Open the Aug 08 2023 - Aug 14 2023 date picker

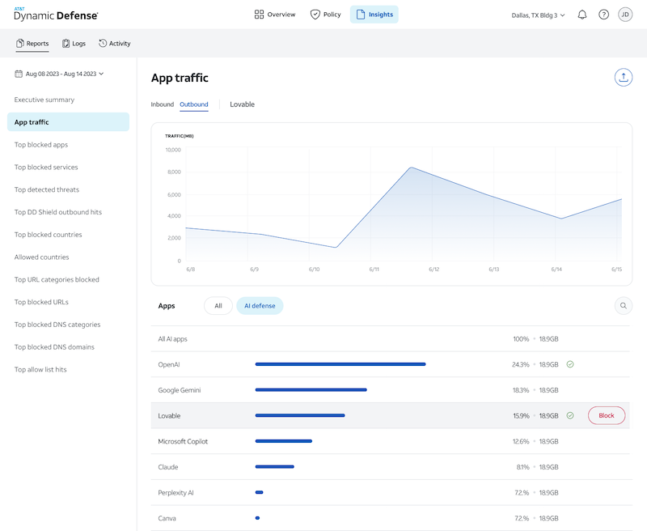pos(59,74)
